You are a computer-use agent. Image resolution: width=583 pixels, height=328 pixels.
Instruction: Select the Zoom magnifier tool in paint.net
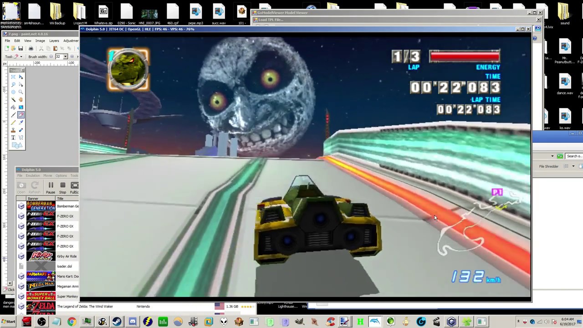20,92
